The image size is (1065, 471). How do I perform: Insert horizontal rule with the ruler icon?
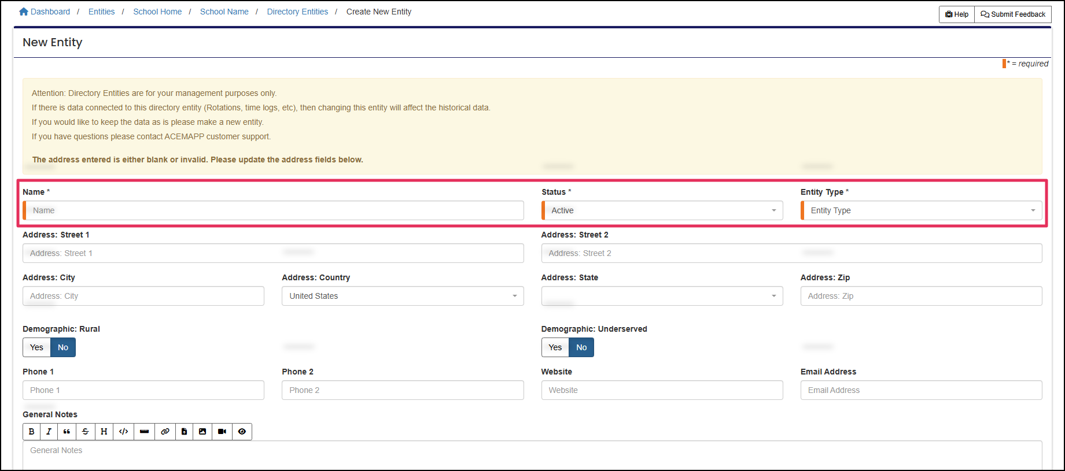[x=145, y=432]
